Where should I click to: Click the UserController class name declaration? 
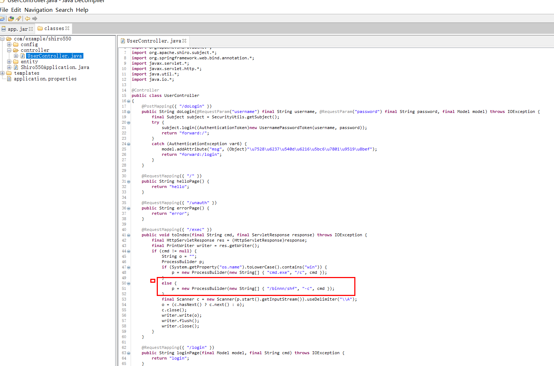tap(181, 95)
